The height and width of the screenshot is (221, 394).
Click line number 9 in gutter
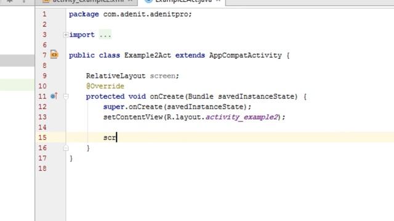[x=44, y=76]
